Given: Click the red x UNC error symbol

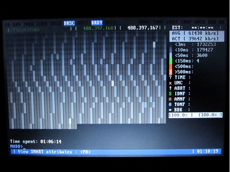Looking at the screenshot, I should (x=170, y=83).
